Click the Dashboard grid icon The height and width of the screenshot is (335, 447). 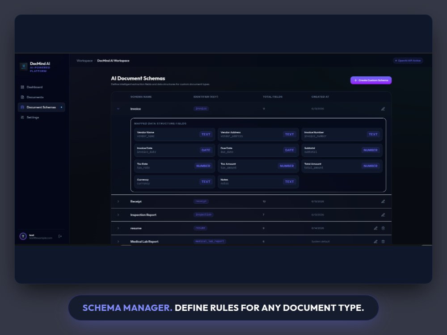point(22,87)
